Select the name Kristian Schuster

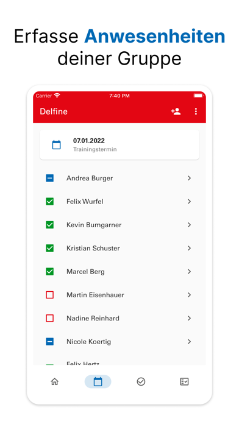(x=93, y=248)
